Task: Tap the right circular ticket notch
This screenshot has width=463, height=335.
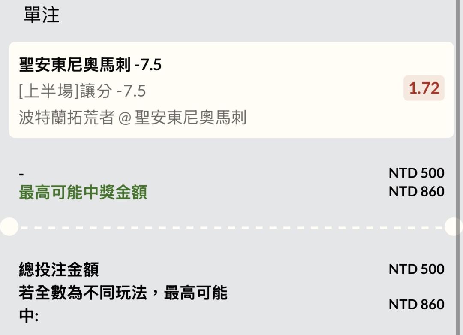Action: click(x=454, y=226)
